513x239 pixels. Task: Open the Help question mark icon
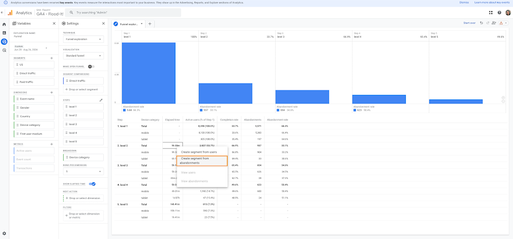click(499, 13)
